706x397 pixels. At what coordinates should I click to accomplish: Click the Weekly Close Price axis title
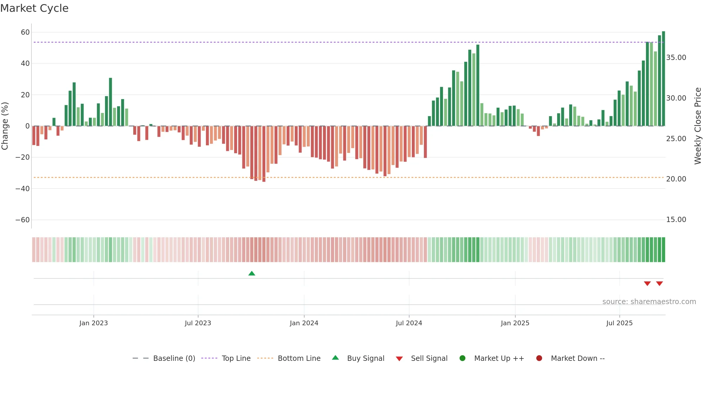pyautogui.click(x=698, y=126)
